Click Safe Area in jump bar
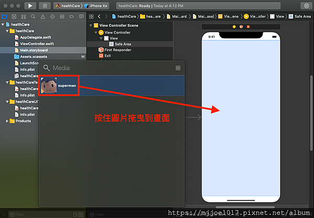 tap(300, 16)
